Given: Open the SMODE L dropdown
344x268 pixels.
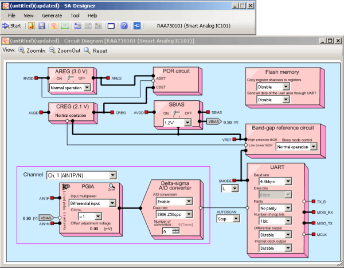Looking at the screenshot, I should (x=230, y=188).
